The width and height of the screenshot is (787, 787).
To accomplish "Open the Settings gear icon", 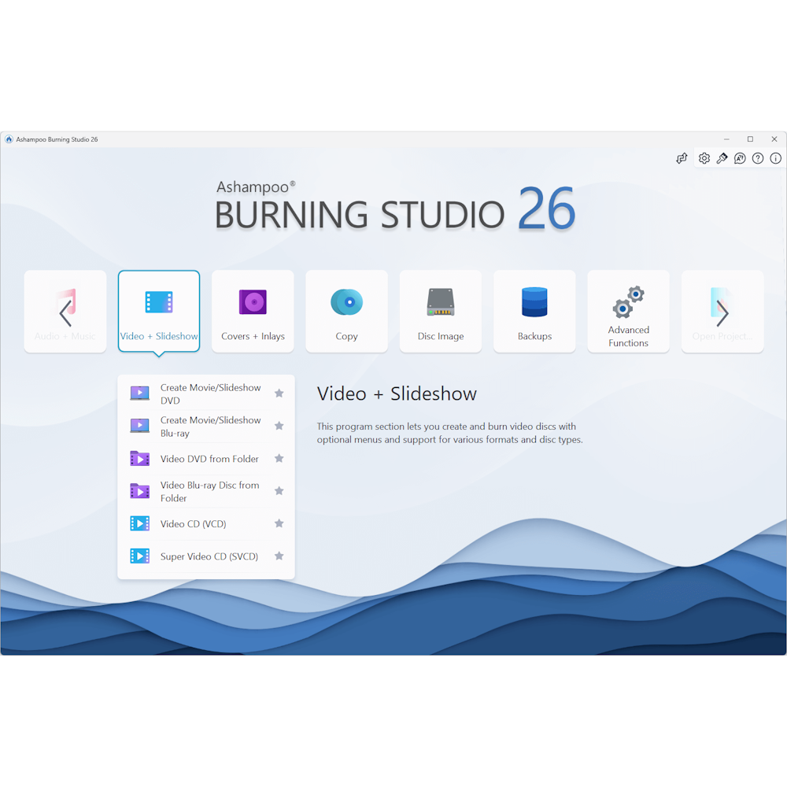I will (x=704, y=159).
